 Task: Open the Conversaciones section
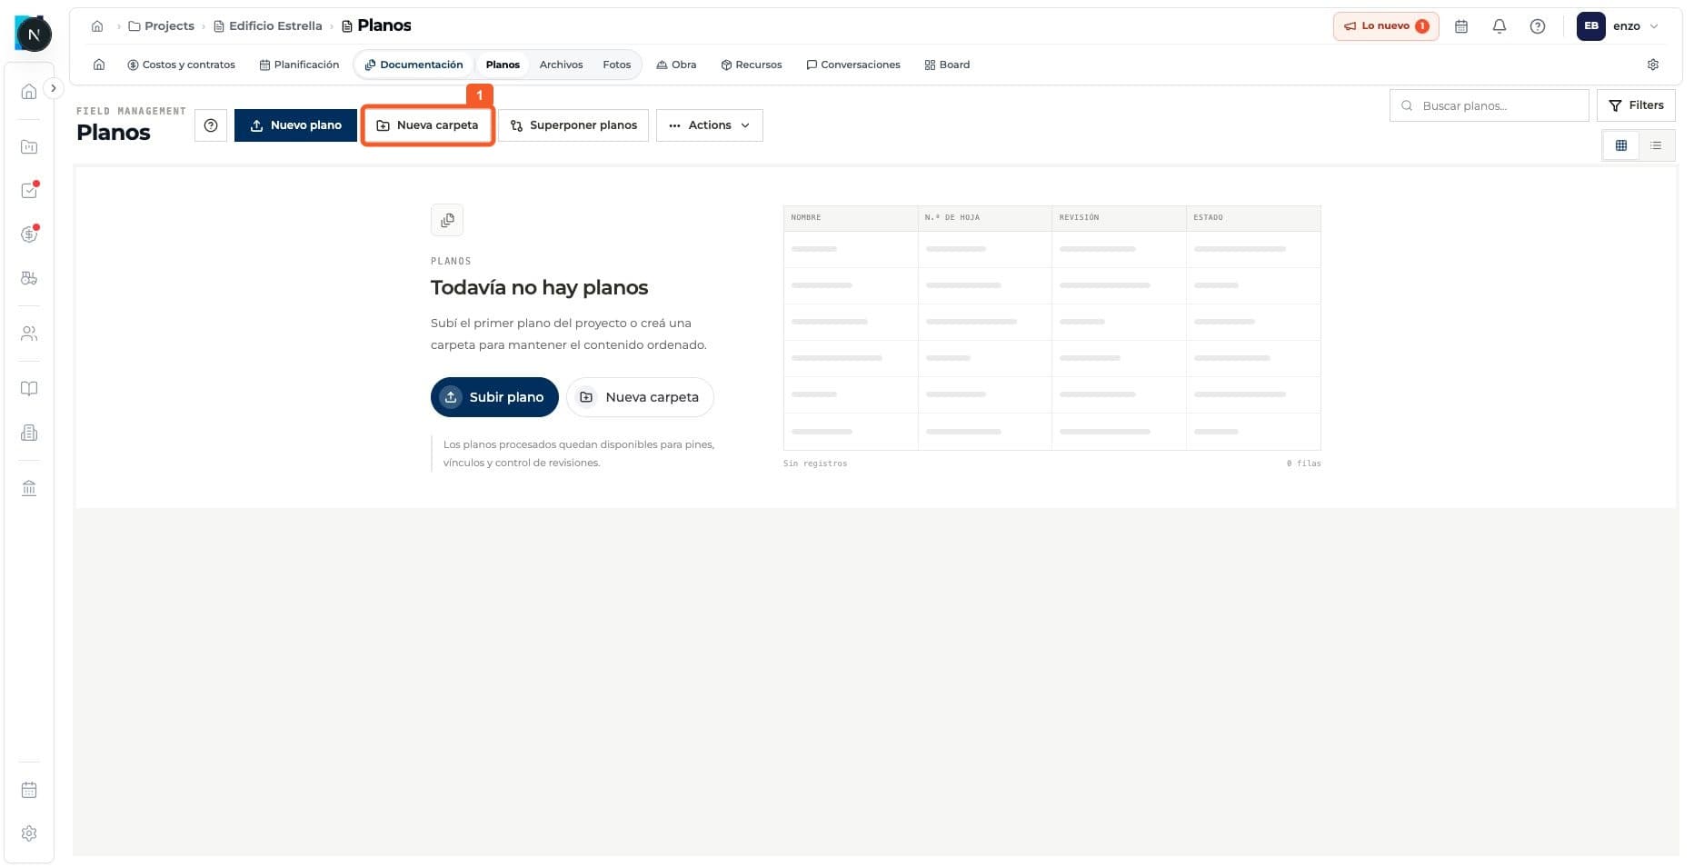click(853, 65)
